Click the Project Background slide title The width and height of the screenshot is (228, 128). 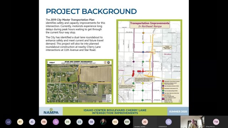91,11
